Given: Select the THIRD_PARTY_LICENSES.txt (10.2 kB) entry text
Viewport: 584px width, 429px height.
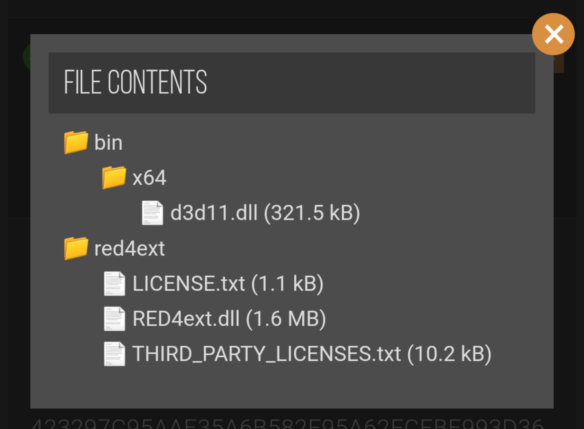Looking at the screenshot, I should (x=312, y=354).
